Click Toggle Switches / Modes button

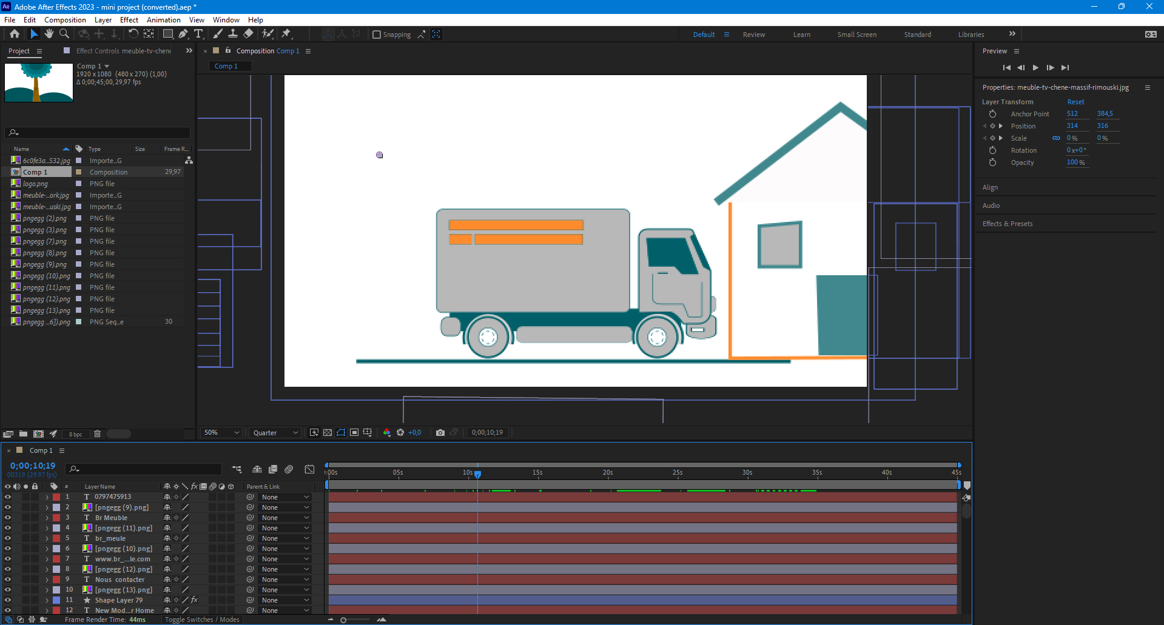tap(202, 620)
